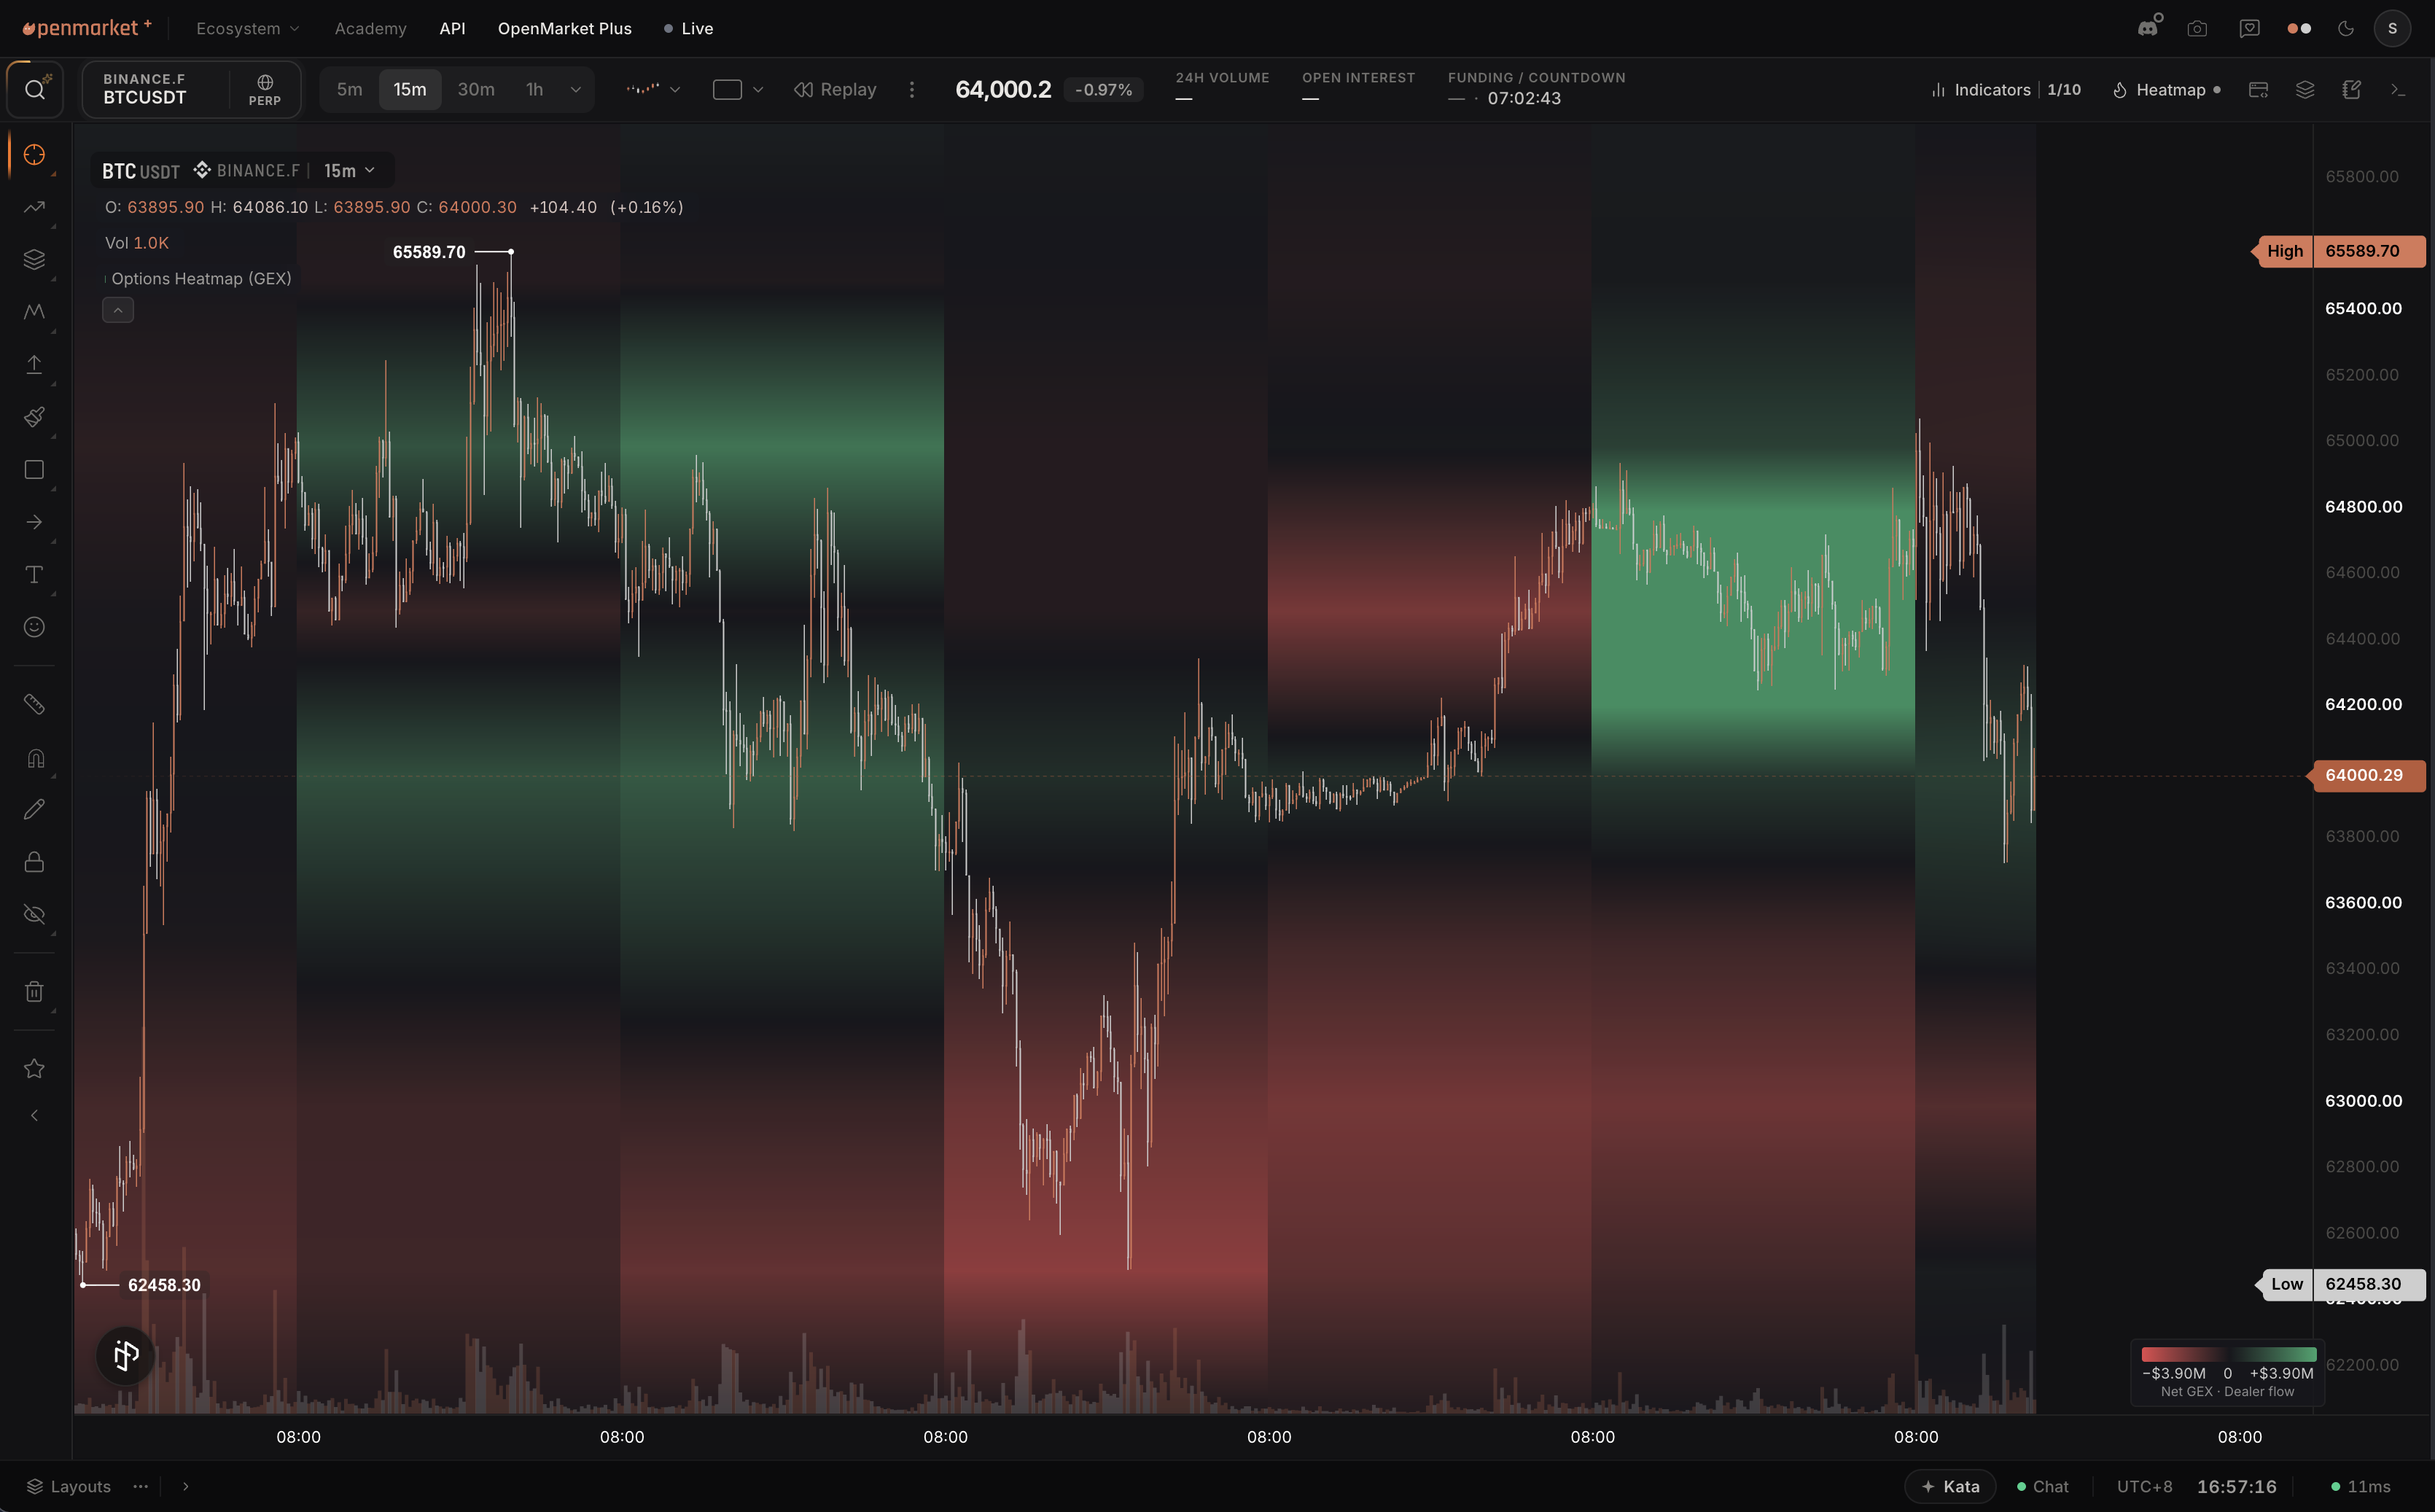
Task: Open the Academy menu item
Action: pos(370,28)
